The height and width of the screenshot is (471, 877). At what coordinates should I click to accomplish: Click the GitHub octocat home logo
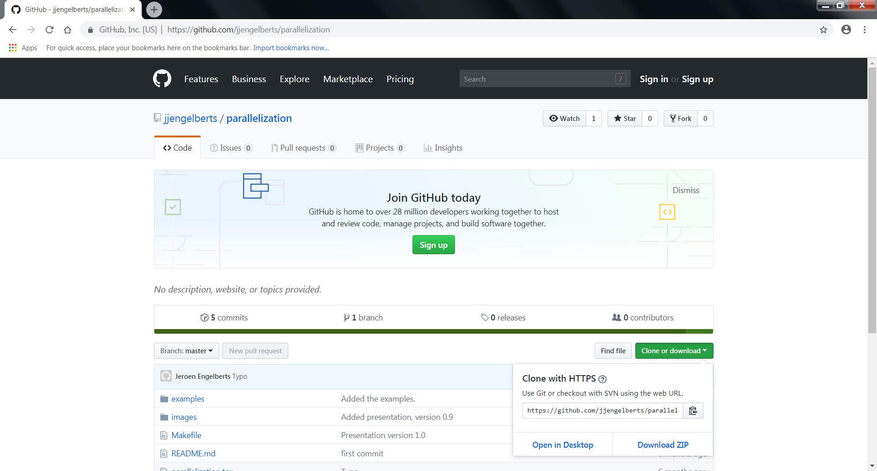point(162,78)
